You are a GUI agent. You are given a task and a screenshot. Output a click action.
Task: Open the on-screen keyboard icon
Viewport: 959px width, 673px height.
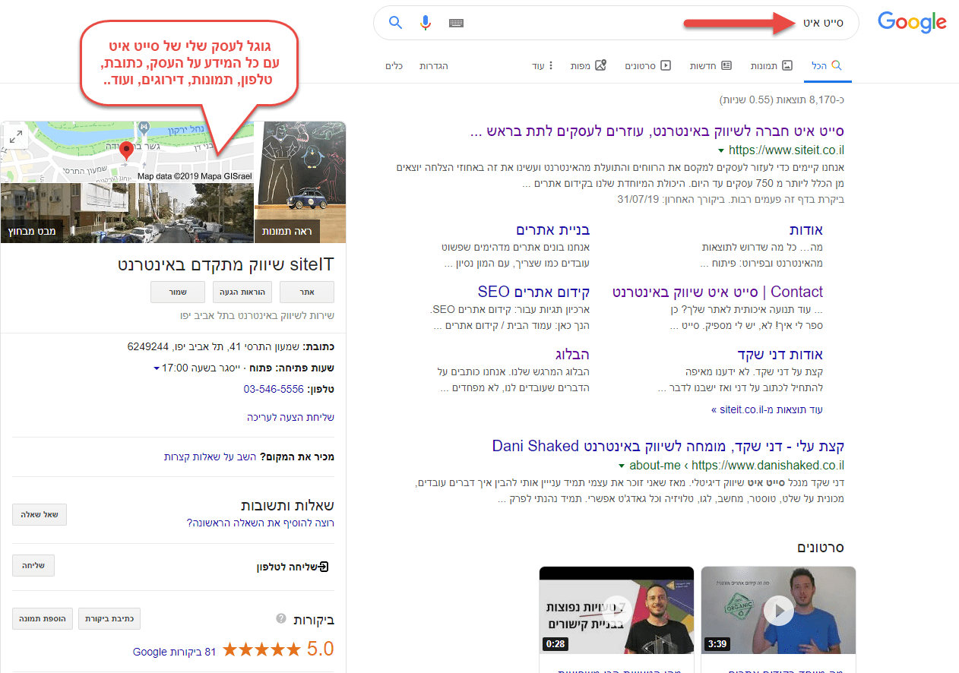pos(456,23)
